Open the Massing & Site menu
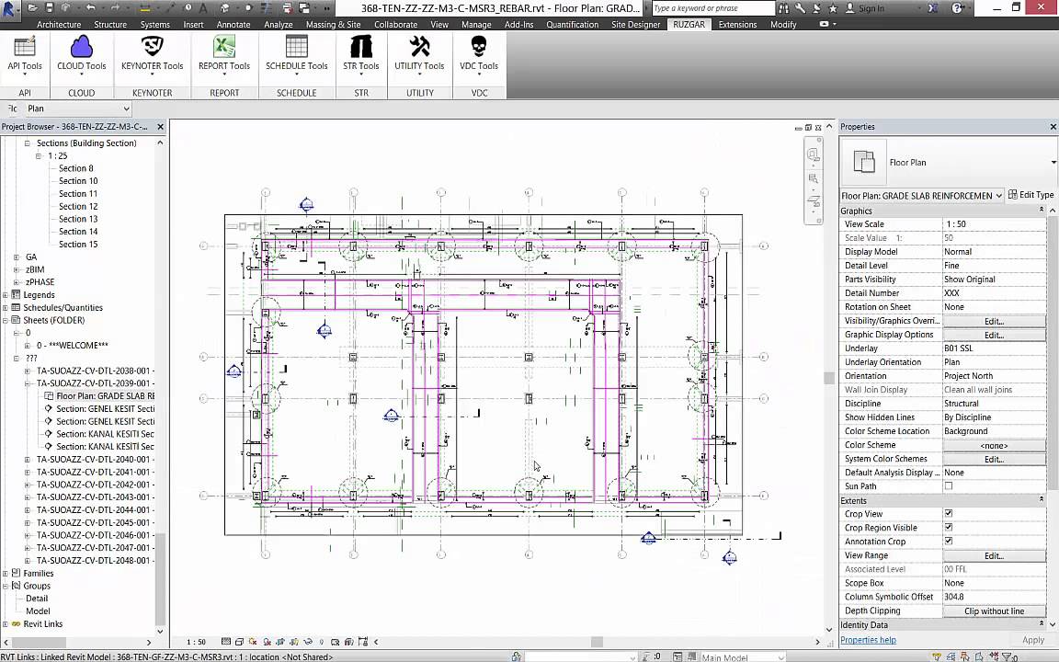The height and width of the screenshot is (662, 1059). click(x=333, y=25)
